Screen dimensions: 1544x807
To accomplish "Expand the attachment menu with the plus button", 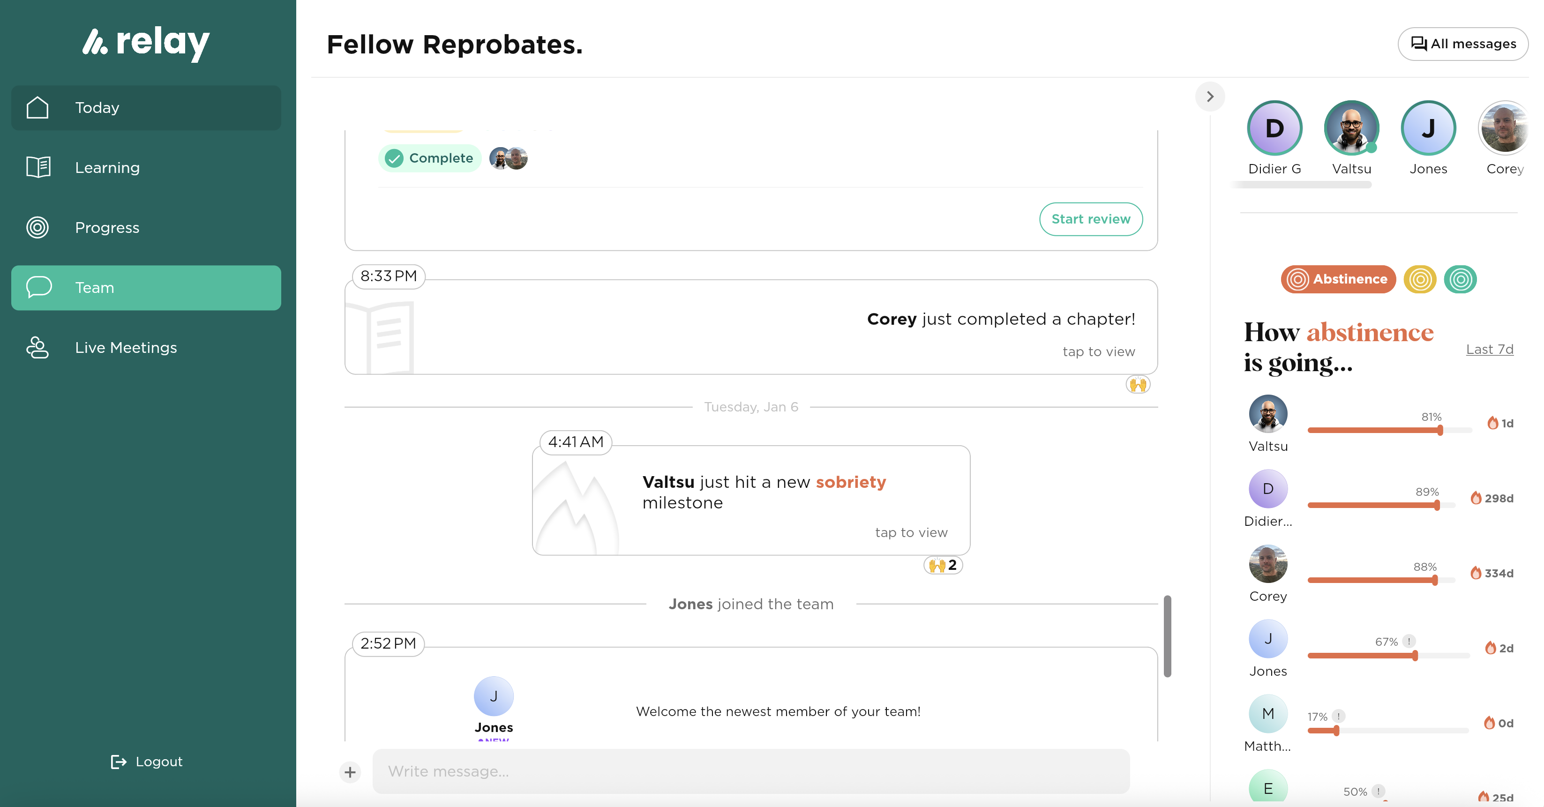I will click(350, 772).
